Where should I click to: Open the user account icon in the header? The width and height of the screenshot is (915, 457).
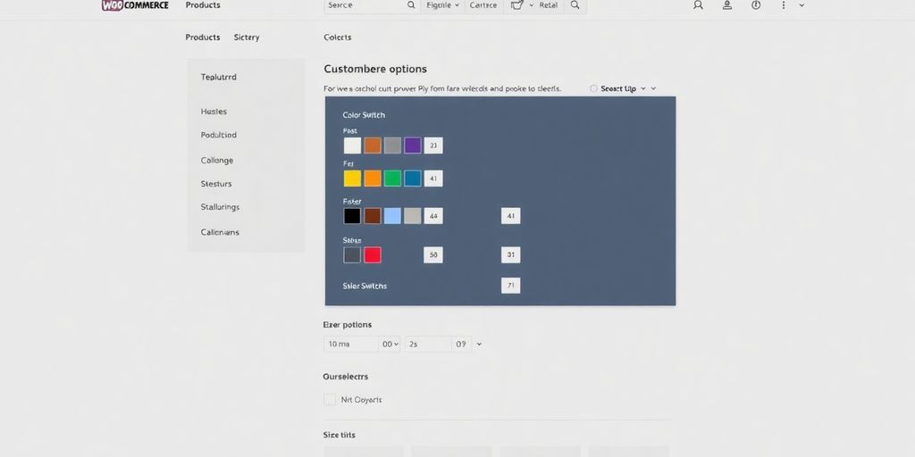[x=698, y=5]
